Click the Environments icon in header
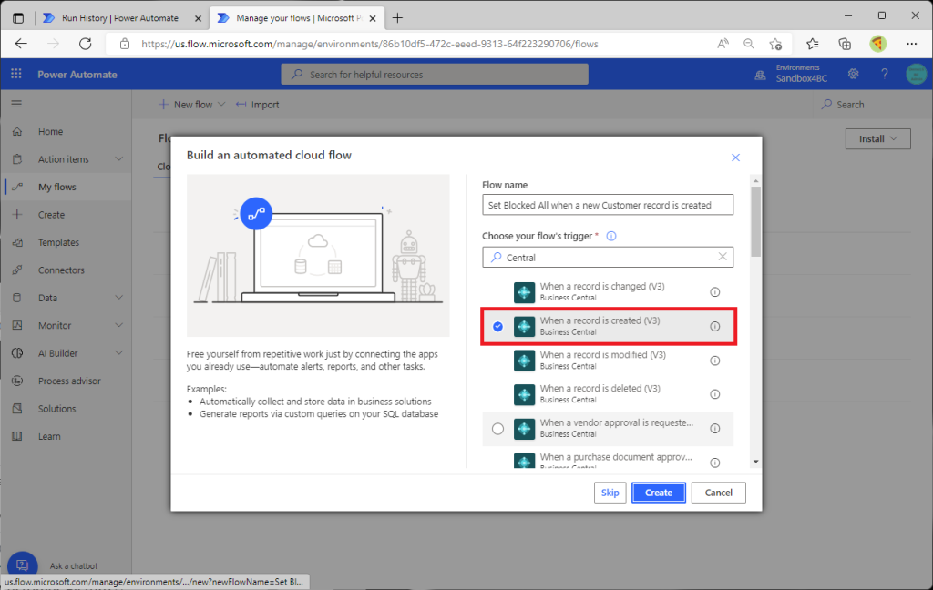This screenshot has width=933, height=590. click(x=761, y=75)
